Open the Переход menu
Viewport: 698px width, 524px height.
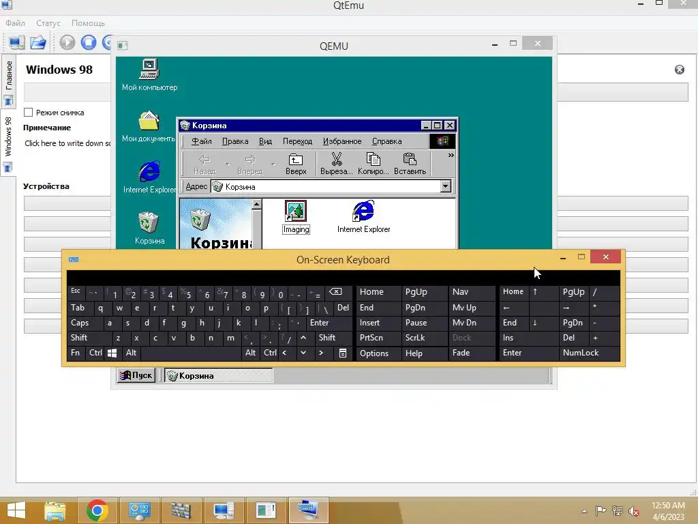pos(297,141)
